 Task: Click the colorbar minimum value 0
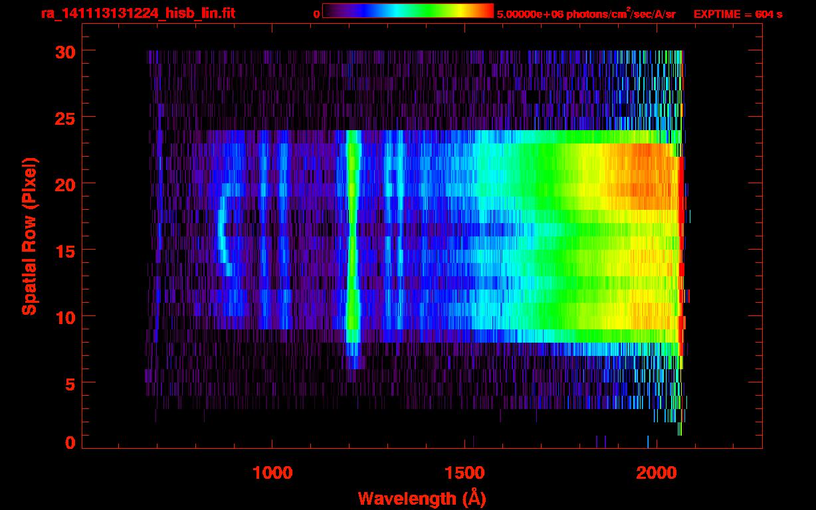point(316,14)
